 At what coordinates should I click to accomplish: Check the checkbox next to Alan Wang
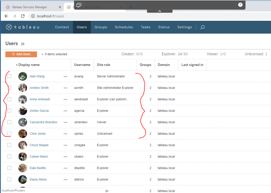click(9, 76)
